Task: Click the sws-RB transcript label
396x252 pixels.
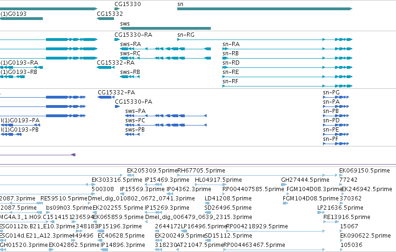Action: point(130,72)
